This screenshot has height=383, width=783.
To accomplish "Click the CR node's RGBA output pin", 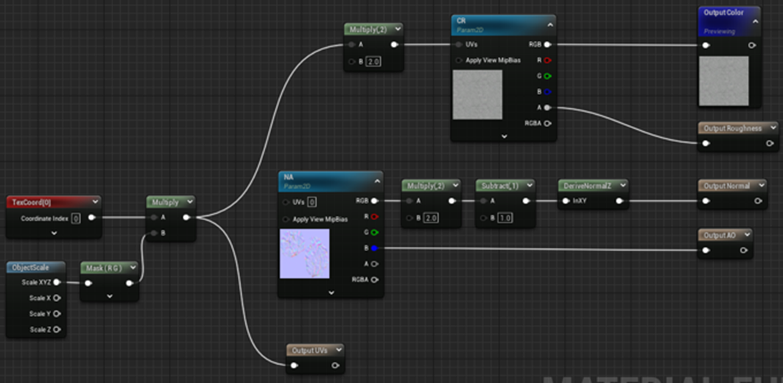I will point(547,123).
